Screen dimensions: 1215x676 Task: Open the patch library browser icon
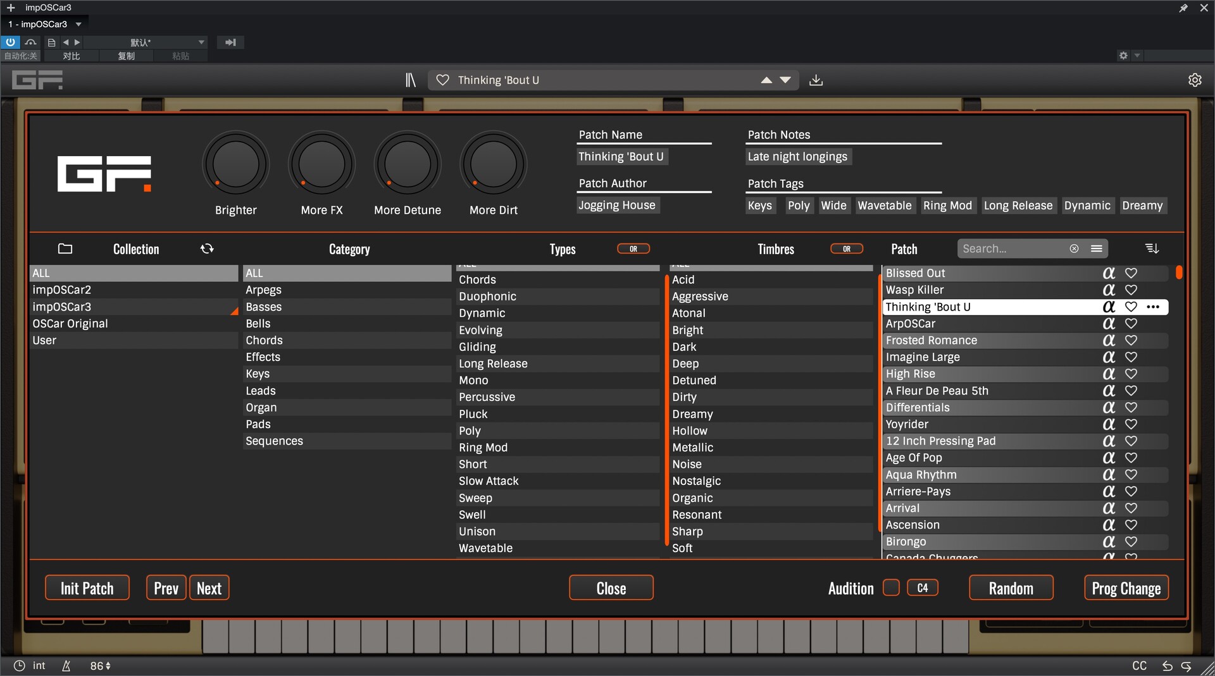point(411,80)
